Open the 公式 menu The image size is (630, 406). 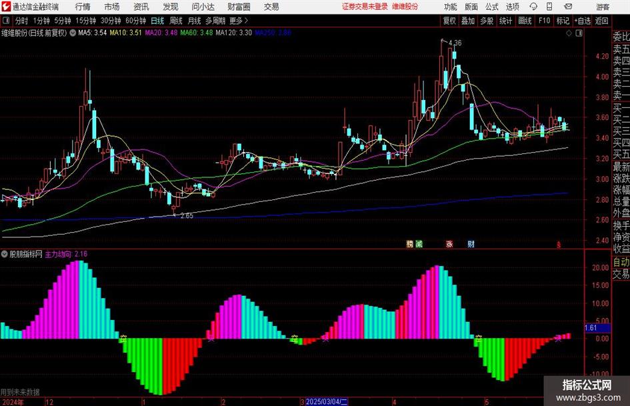pos(492,7)
